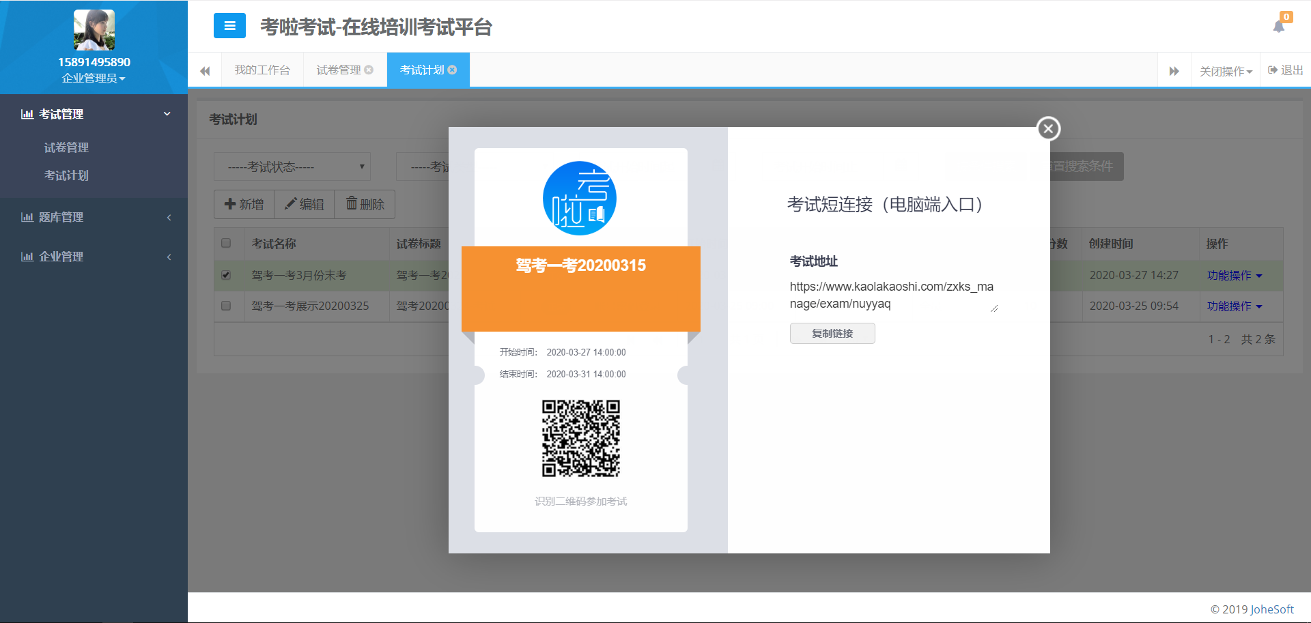Close the exam link dialog

click(1049, 128)
